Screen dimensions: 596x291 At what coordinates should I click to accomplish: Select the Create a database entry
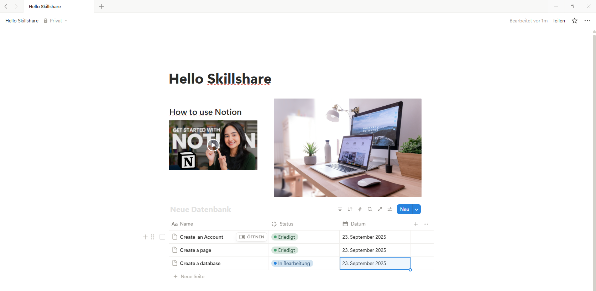(x=200, y=263)
